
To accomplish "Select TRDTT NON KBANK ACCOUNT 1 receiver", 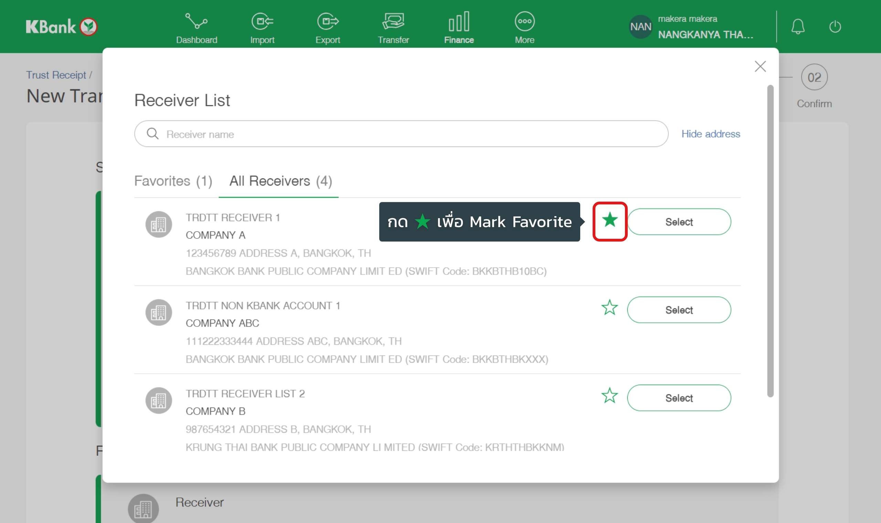I will point(679,310).
